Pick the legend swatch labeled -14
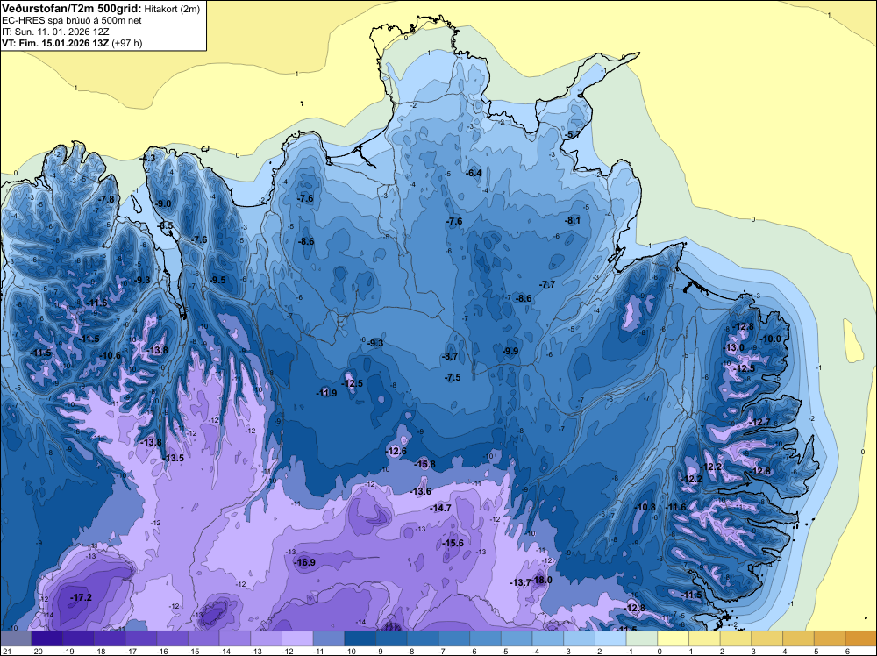Viewport: 877px width, 656px height. pyautogui.click(x=235, y=638)
